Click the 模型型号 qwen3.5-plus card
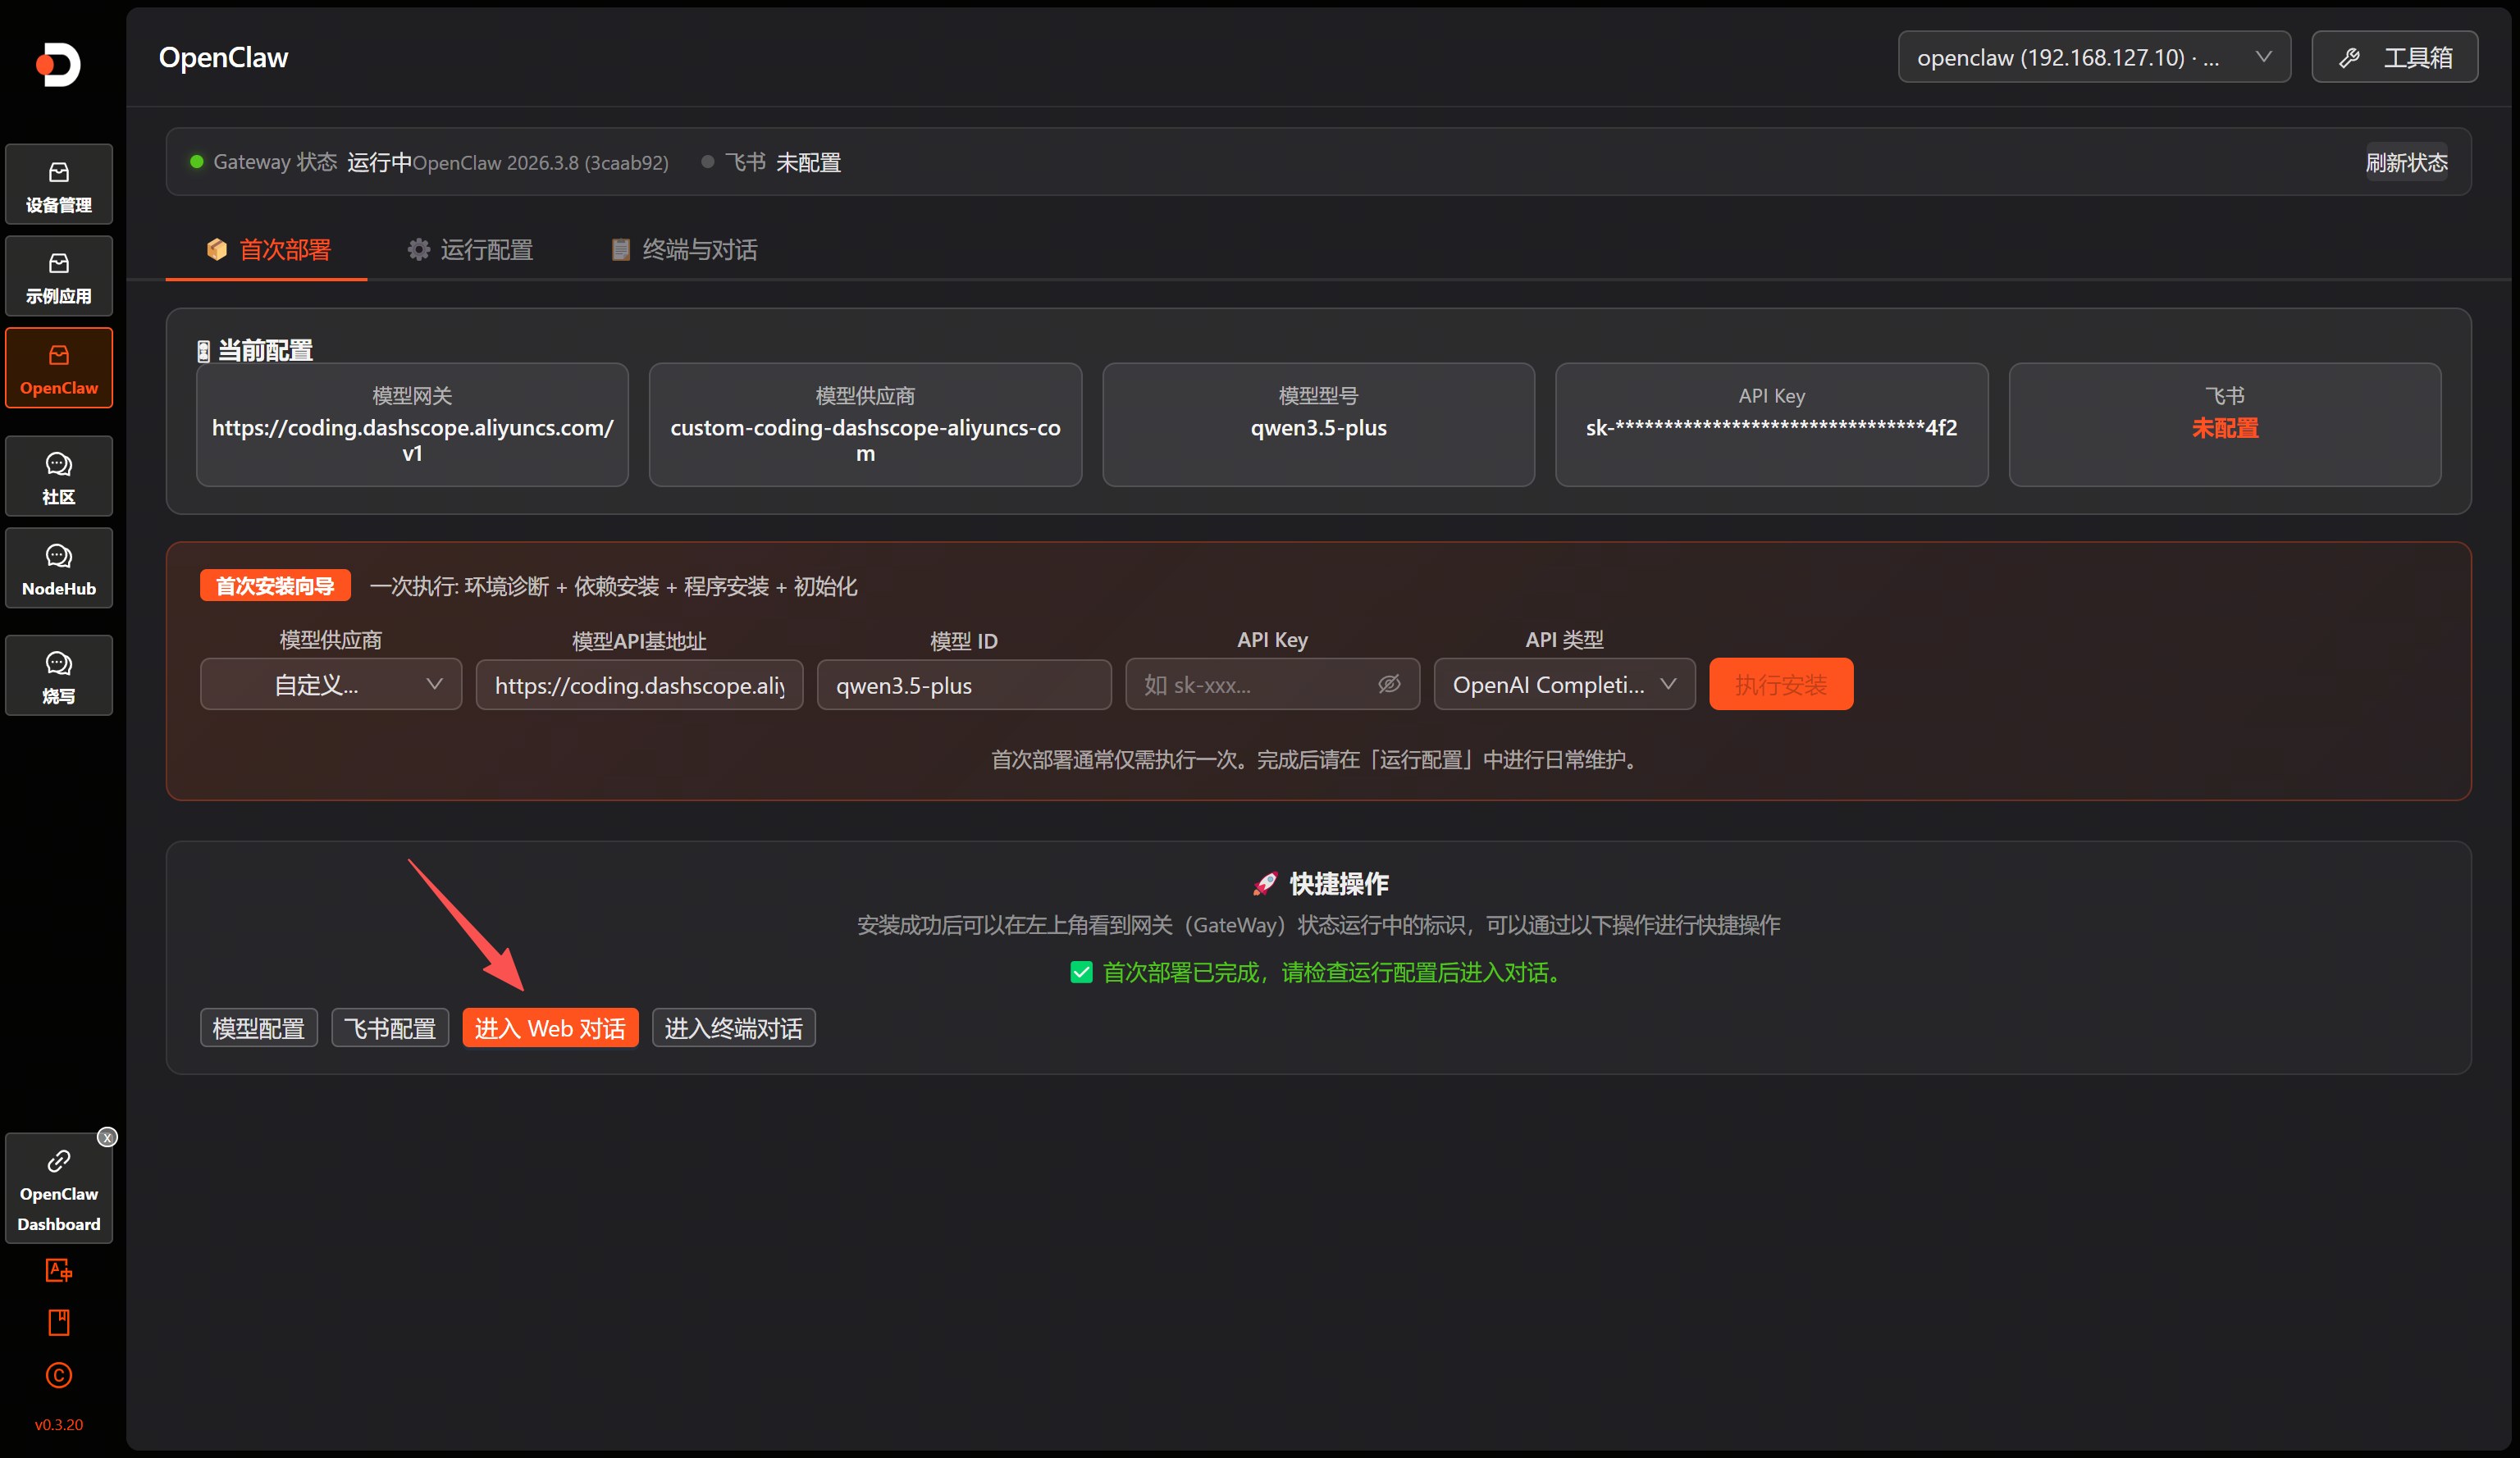 tap(1318, 425)
